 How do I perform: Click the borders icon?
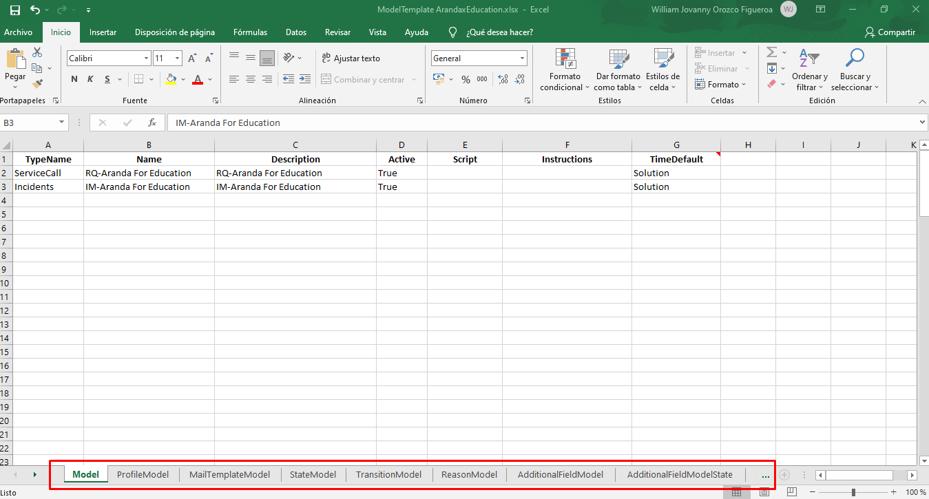(138, 79)
